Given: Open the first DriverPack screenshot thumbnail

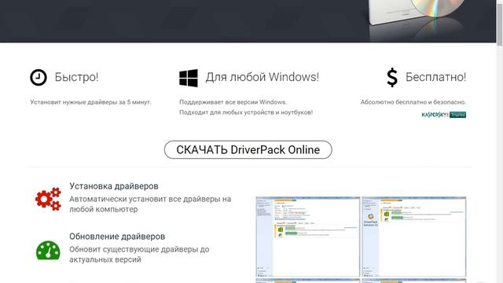Looking at the screenshot, I should pos(307,237).
